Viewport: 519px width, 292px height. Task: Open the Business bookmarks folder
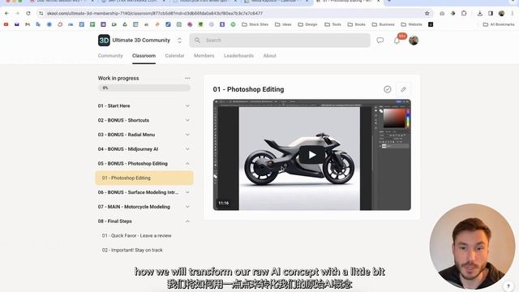tap(384, 24)
